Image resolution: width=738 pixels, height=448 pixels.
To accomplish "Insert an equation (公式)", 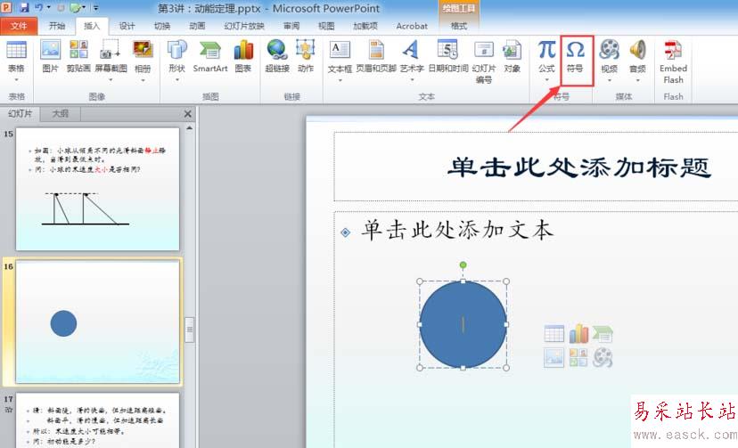I will tap(546, 56).
